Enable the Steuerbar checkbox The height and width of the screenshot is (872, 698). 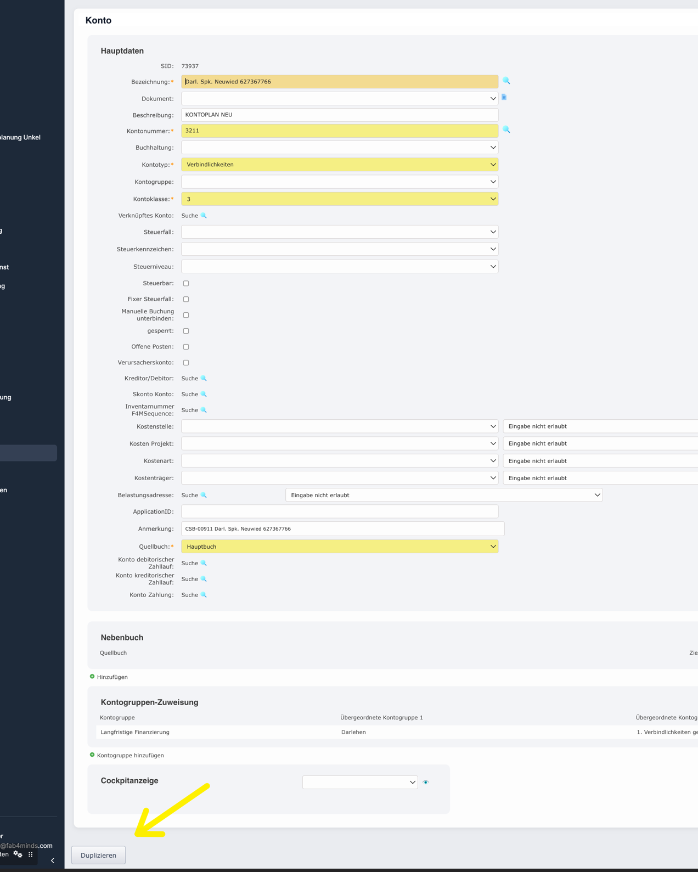pyautogui.click(x=186, y=284)
